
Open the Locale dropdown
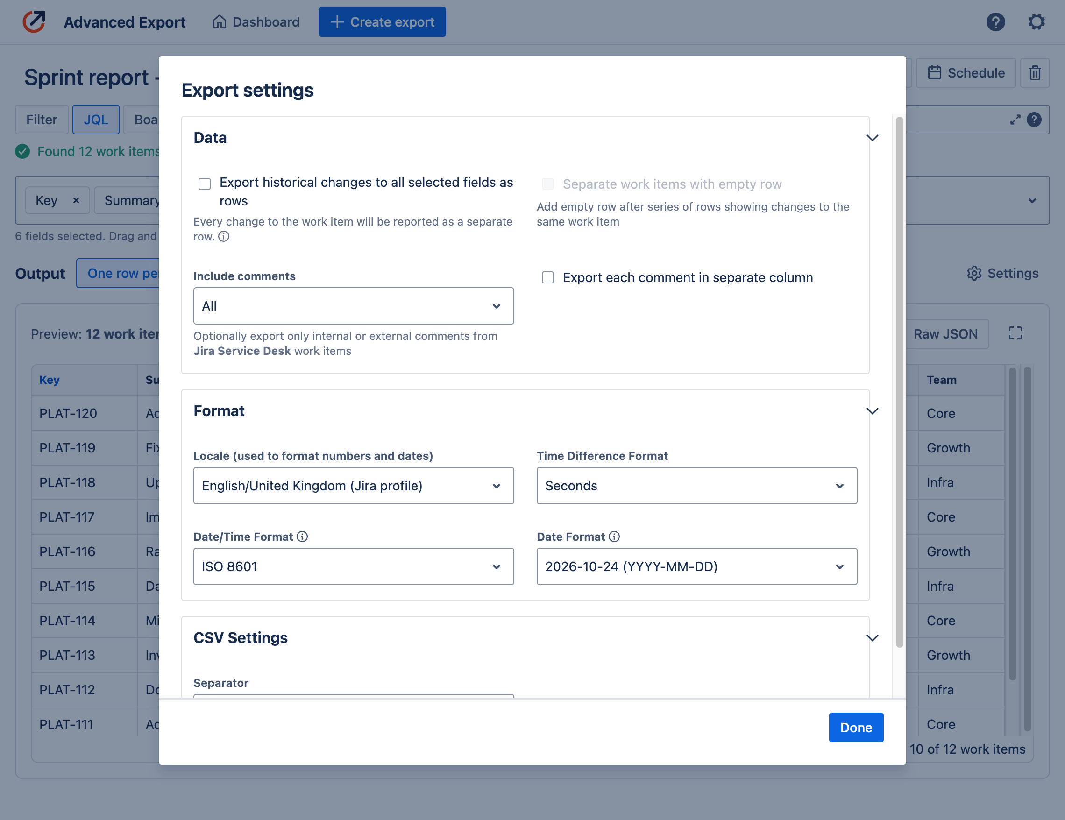[354, 486]
